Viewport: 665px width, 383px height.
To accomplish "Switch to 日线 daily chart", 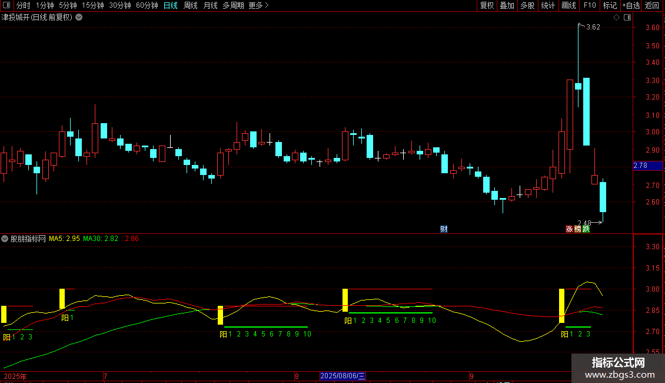I will click(x=171, y=5).
